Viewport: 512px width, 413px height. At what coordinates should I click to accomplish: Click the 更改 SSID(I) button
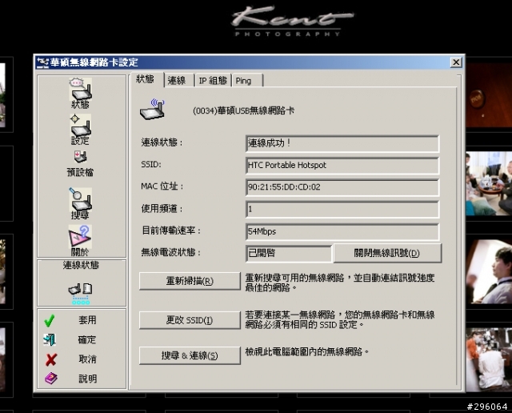[190, 320]
